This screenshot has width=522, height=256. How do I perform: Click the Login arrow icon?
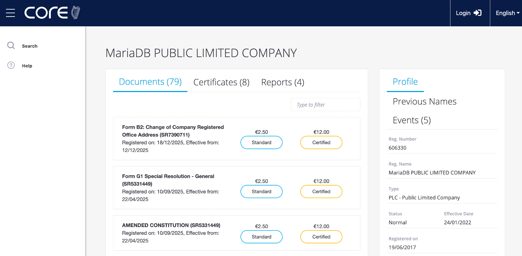(477, 13)
